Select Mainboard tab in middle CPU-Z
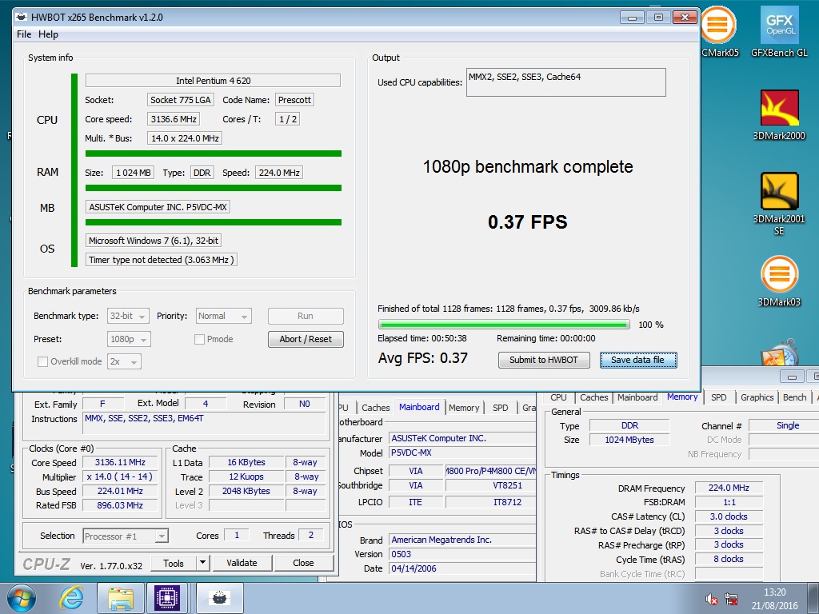This screenshot has height=614, width=819. click(419, 407)
